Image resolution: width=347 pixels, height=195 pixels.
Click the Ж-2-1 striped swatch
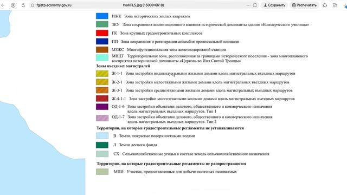pyautogui.click(x=102, y=82)
